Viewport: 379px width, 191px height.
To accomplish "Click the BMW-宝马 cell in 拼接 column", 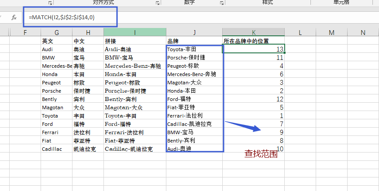I will pos(135,57).
